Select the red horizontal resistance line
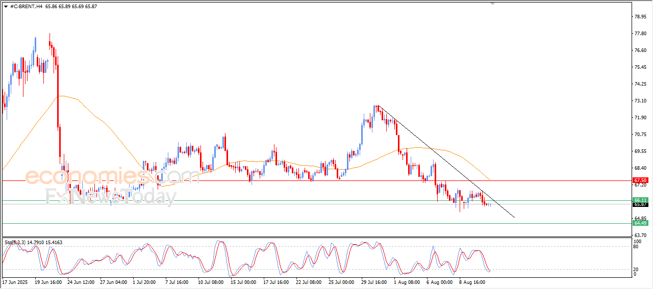This screenshot has width=653, height=289. pos(316,180)
